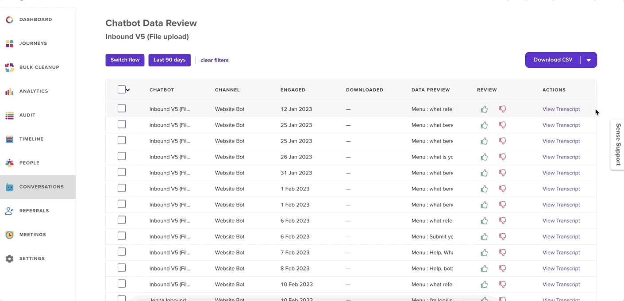Toggle the select-all checkbox in table header
The height and width of the screenshot is (301, 624).
(122, 89)
